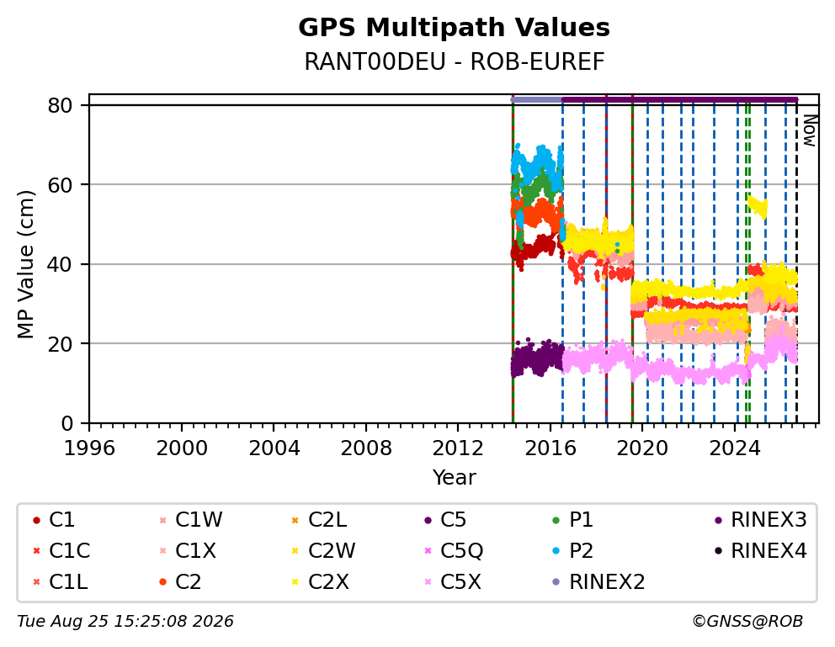Select the C5X legend entry

click(453, 581)
